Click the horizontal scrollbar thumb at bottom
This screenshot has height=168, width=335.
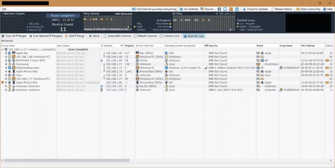[67, 160]
